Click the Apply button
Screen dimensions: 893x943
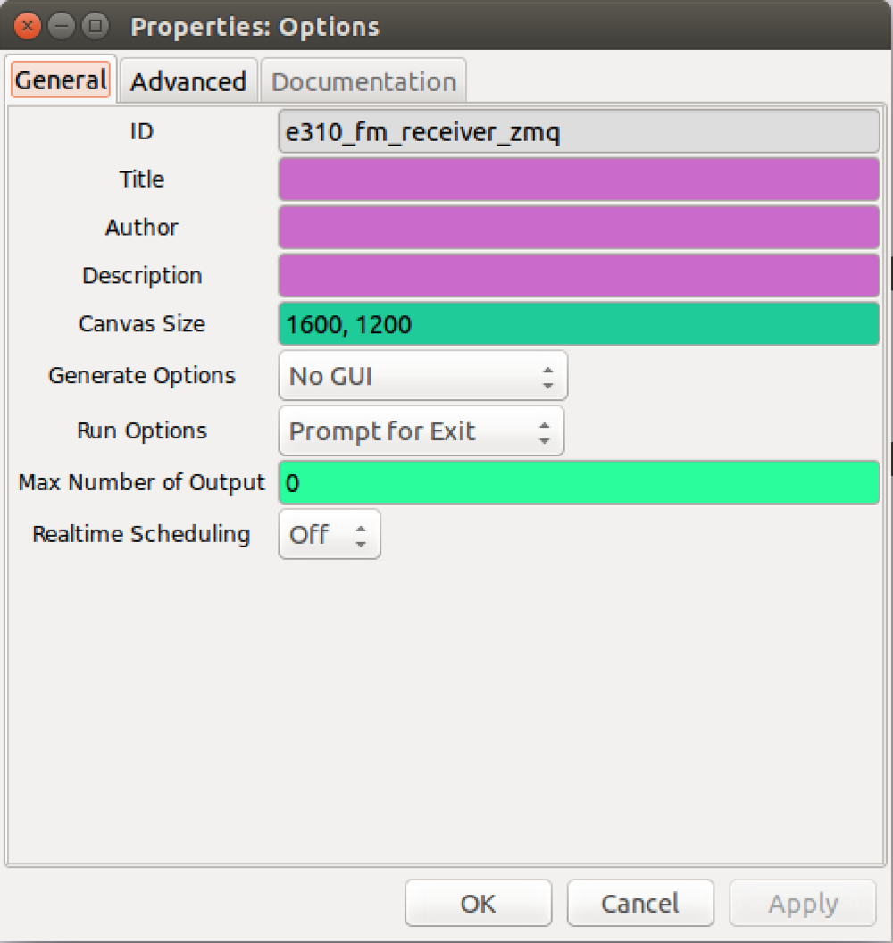click(x=802, y=902)
